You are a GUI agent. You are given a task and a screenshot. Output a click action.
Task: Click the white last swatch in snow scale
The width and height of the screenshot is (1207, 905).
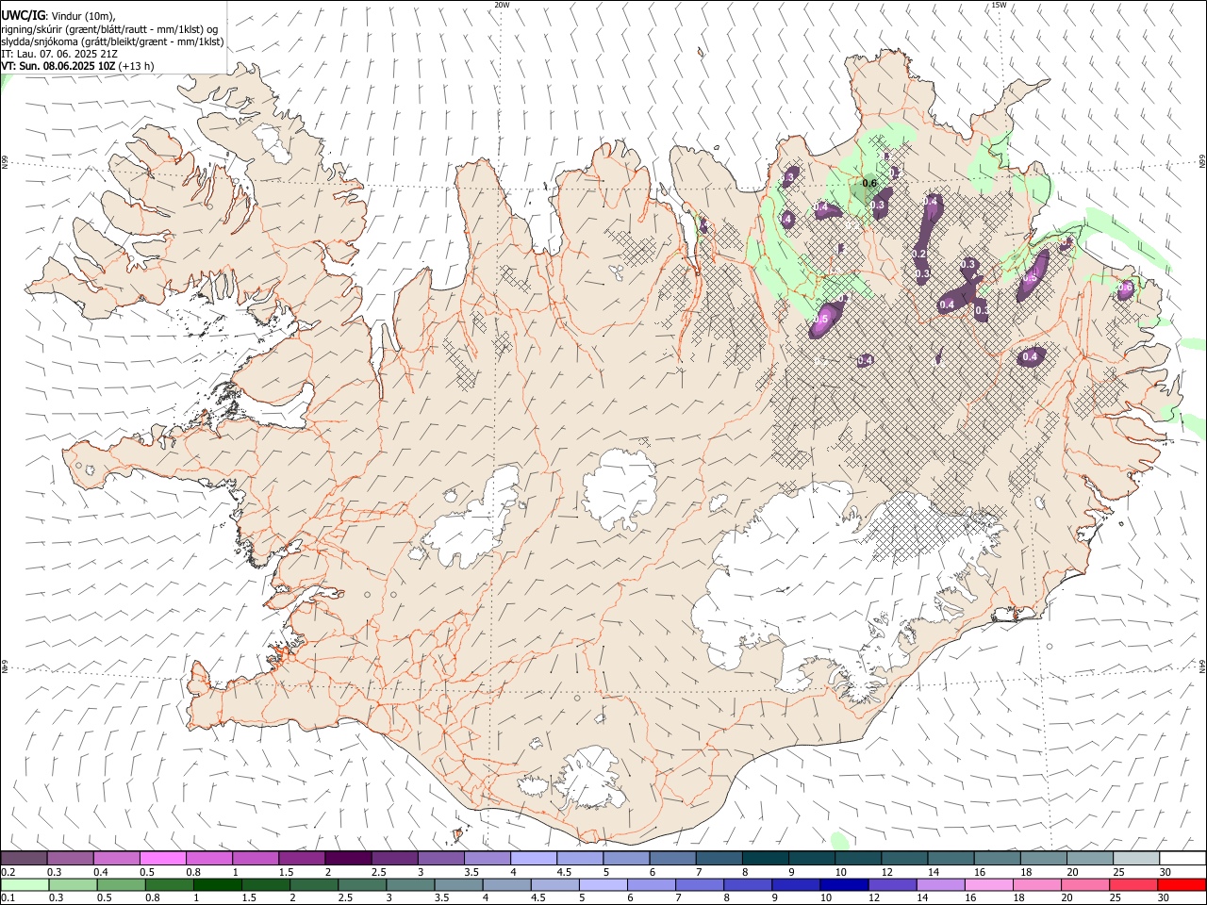pos(1182,859)
